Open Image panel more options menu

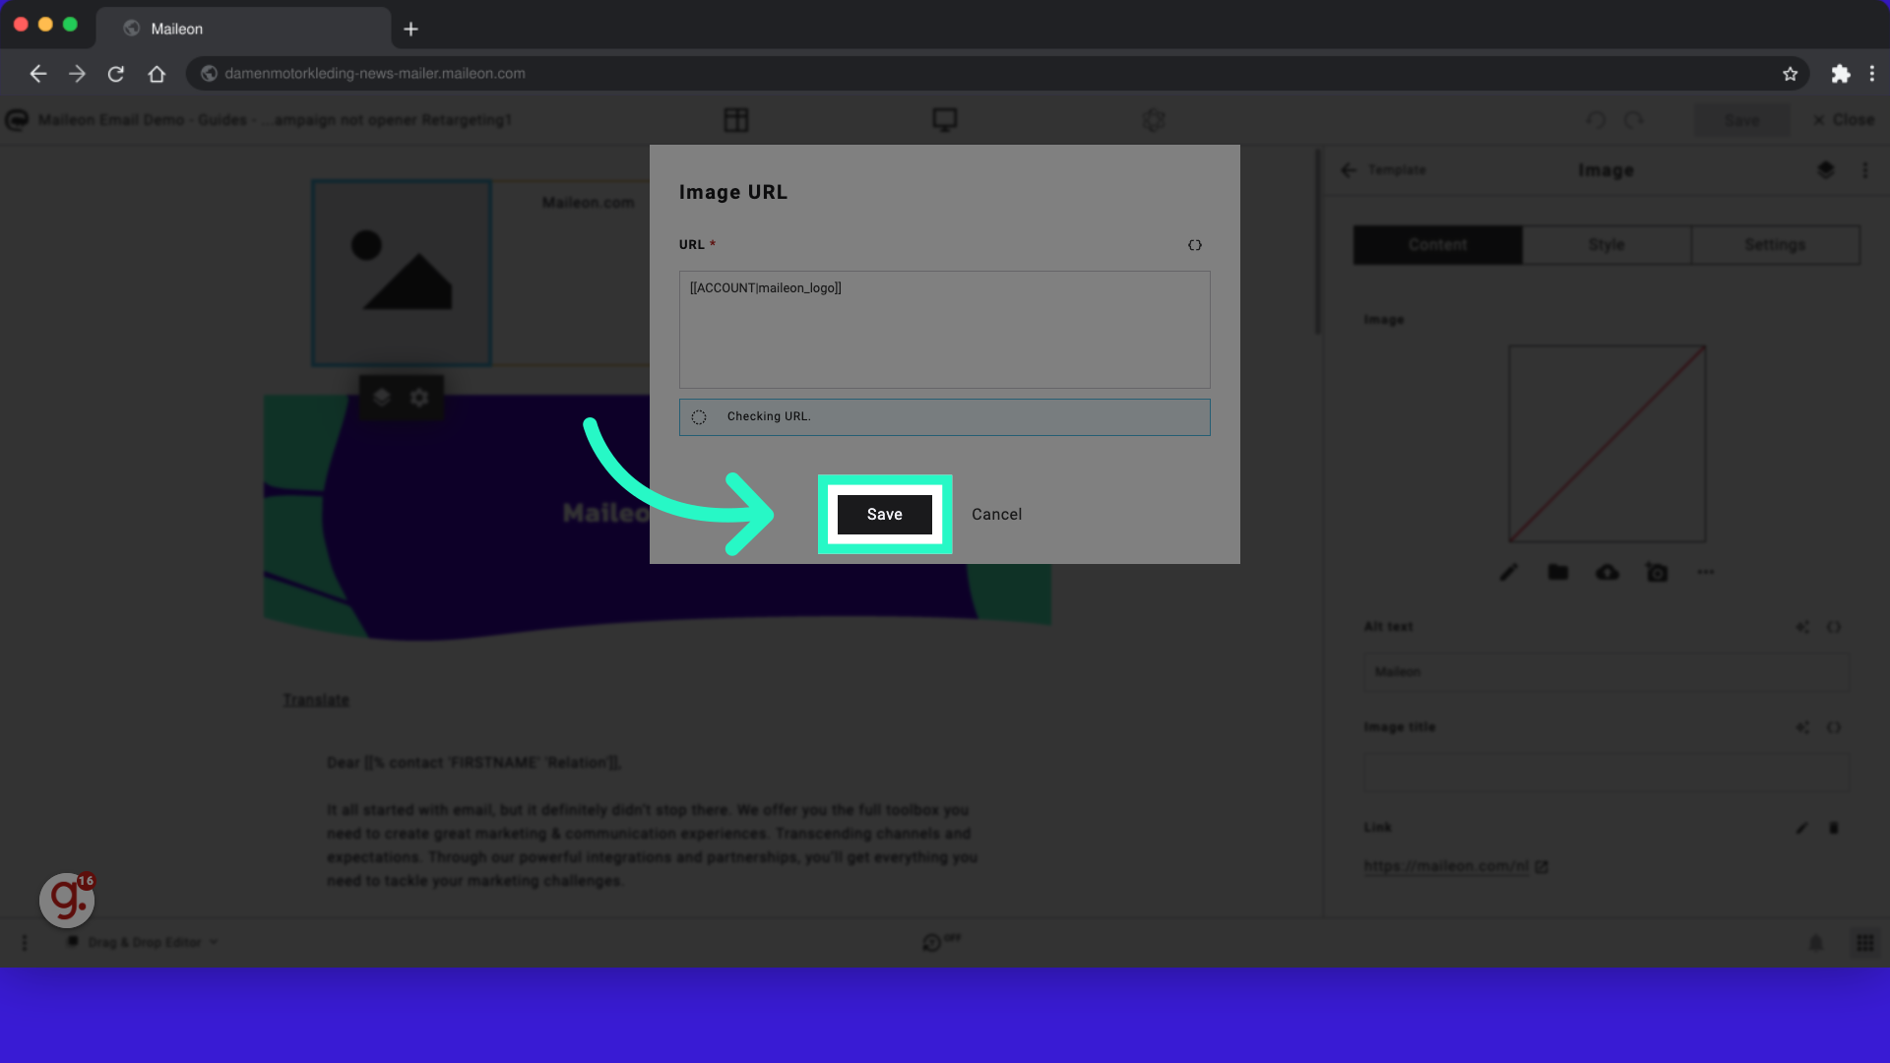1864,170
